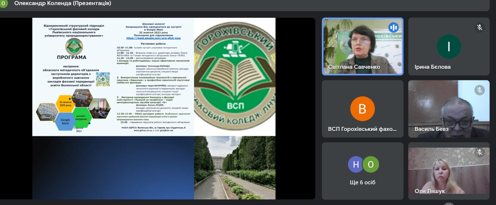Open the meet.google.com link on the slide
Image resolution: width=496 pixels, height=205 pixels.
[153, 38]
